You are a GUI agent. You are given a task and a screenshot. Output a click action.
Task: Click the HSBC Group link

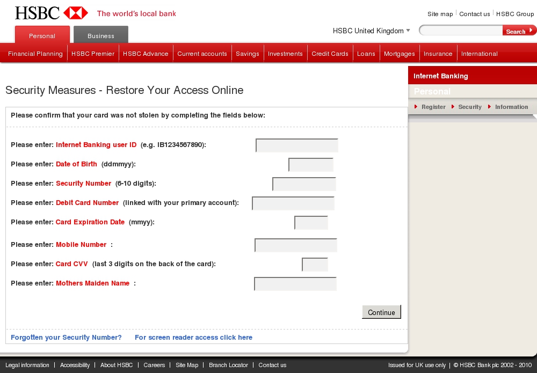click(515, 14)
